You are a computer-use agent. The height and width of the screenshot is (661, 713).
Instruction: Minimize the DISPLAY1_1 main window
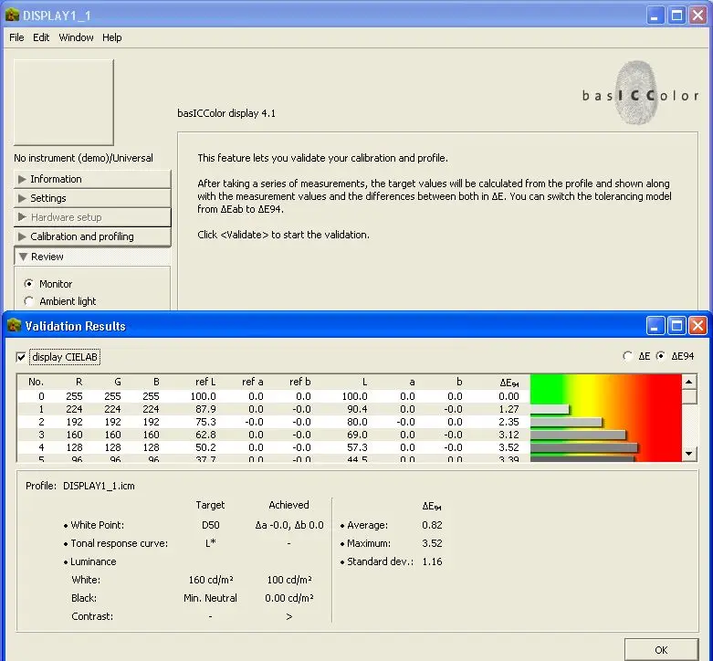(x=655, y=16)
